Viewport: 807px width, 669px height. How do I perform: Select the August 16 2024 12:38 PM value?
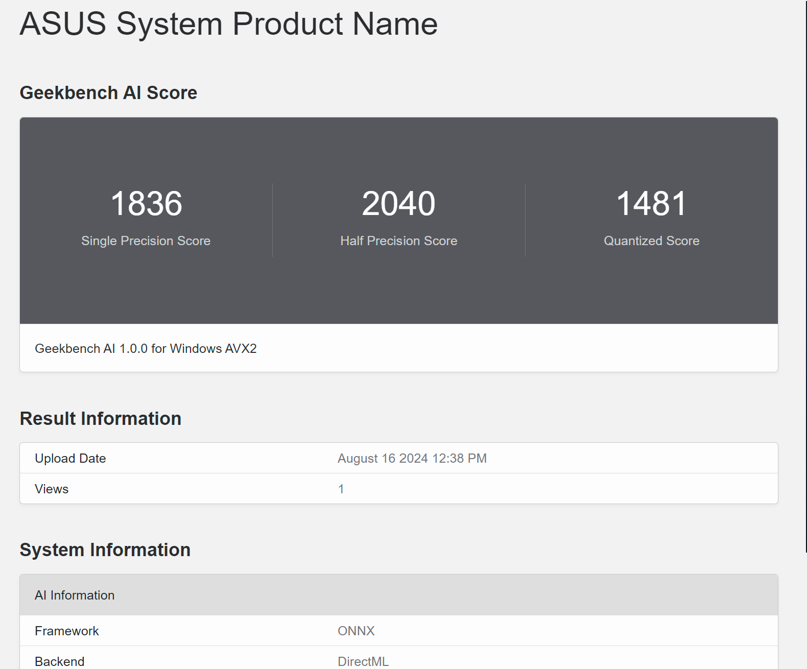(412, 458)
